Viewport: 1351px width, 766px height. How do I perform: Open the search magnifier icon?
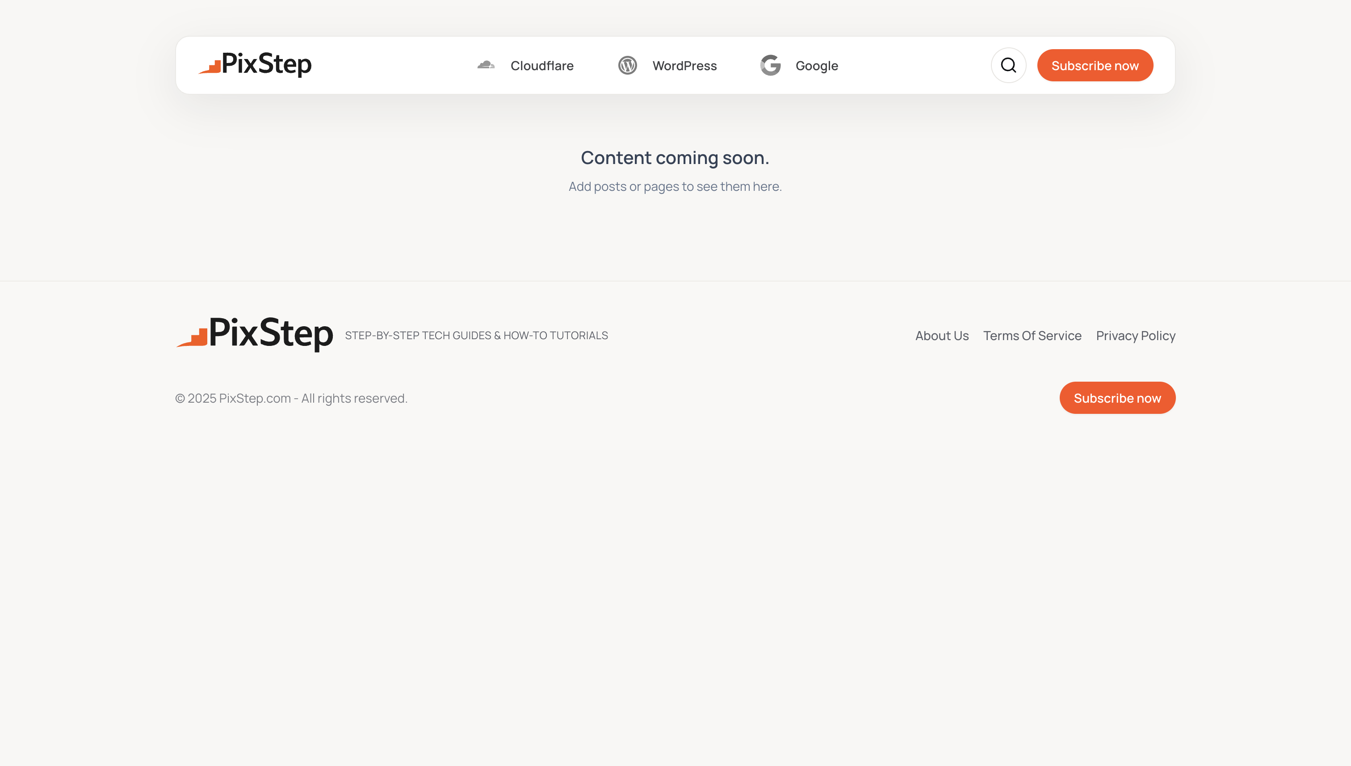[1008, 65]
